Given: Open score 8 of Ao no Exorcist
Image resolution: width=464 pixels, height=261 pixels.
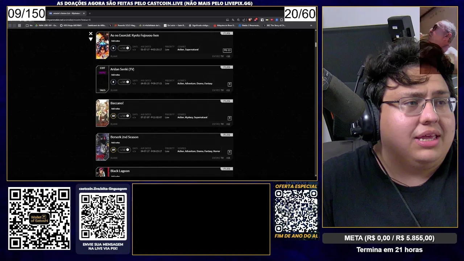Looking at the screenshot, I should [113, 48].
